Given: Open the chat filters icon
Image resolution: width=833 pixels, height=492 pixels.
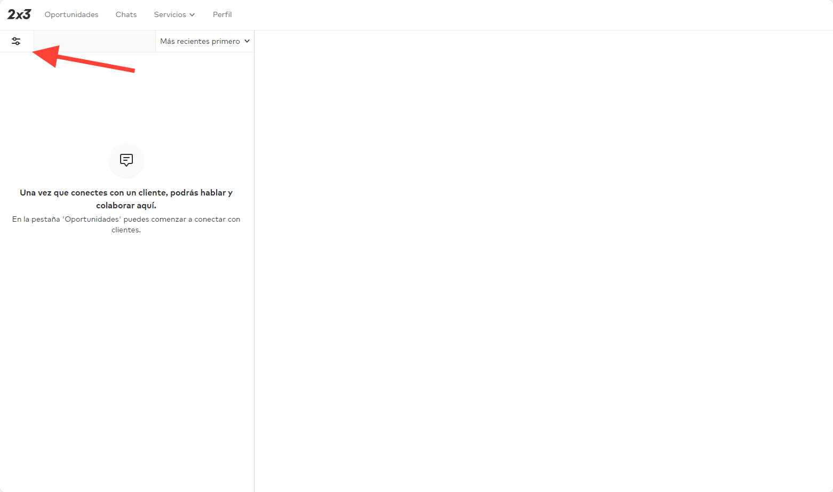Looking at the screenshot, I should [x=16, y=41].
